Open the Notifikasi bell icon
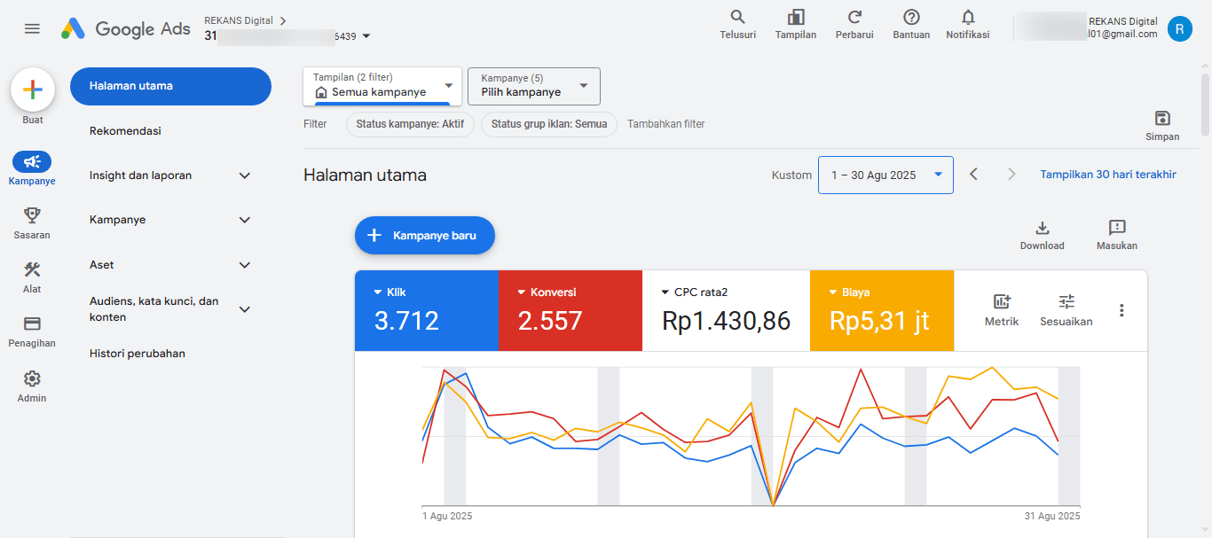The height and width of the screenshot is (538, 1212). 967,18
